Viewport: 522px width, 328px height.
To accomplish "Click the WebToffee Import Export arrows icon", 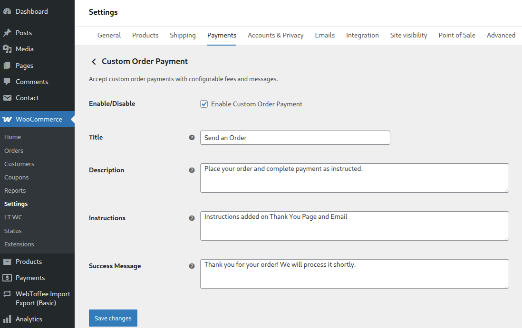I will pyautogui.click(x=7, y=294).
